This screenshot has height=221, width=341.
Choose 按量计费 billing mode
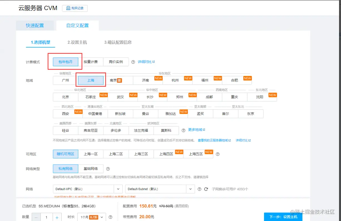(91, 62)
